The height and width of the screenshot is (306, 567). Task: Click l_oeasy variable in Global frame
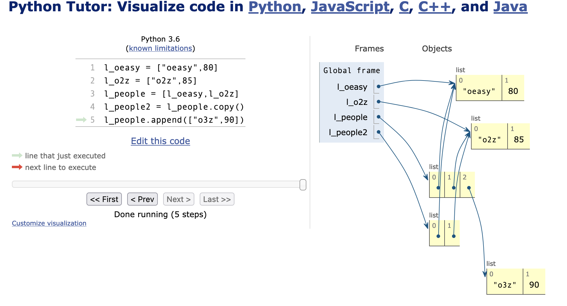click(x=352, y=87)
